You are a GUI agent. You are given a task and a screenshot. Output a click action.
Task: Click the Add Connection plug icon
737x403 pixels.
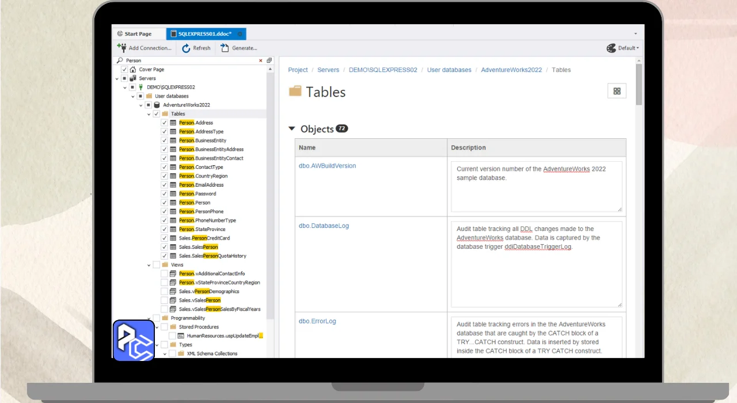click(x=121, y=48)
